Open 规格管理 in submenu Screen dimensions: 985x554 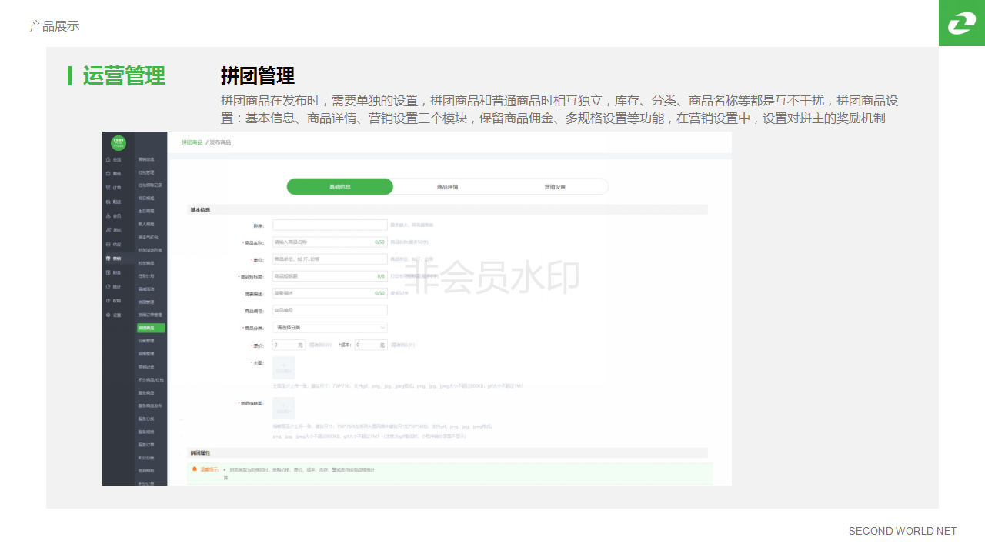pyautogui.click(x=146, y=354)
